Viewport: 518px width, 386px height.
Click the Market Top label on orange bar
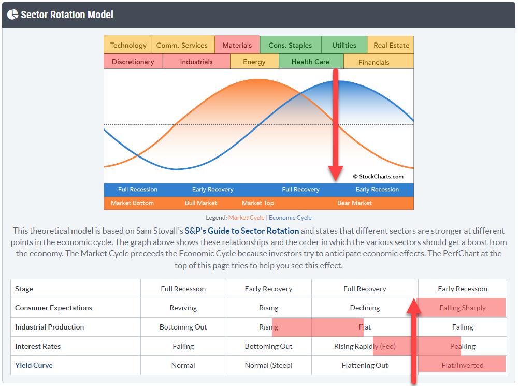point(258,203)
